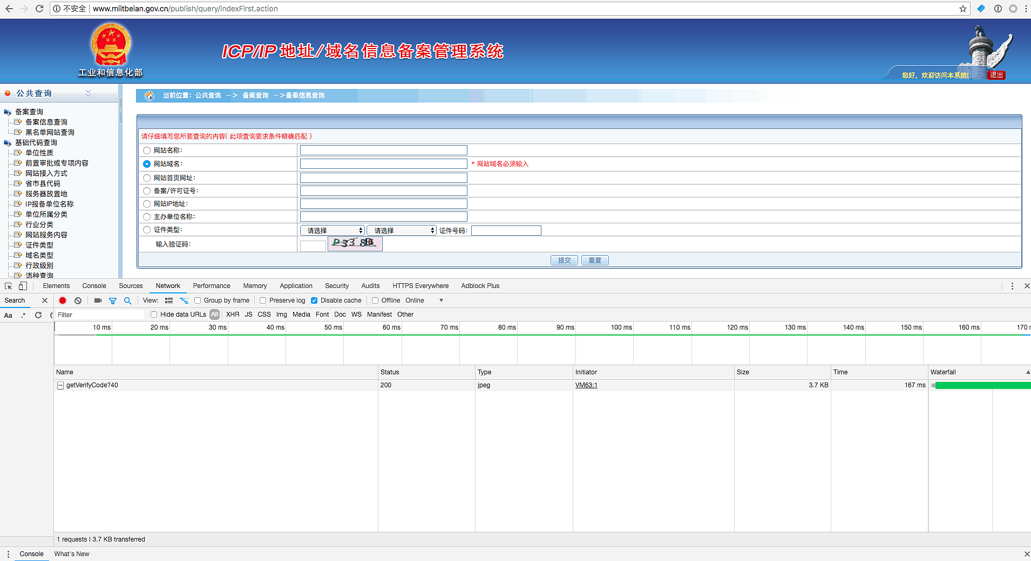Open the Online throttling dropdown
This screenshot has width=1031, height=561.
click(x=424, y=300)
